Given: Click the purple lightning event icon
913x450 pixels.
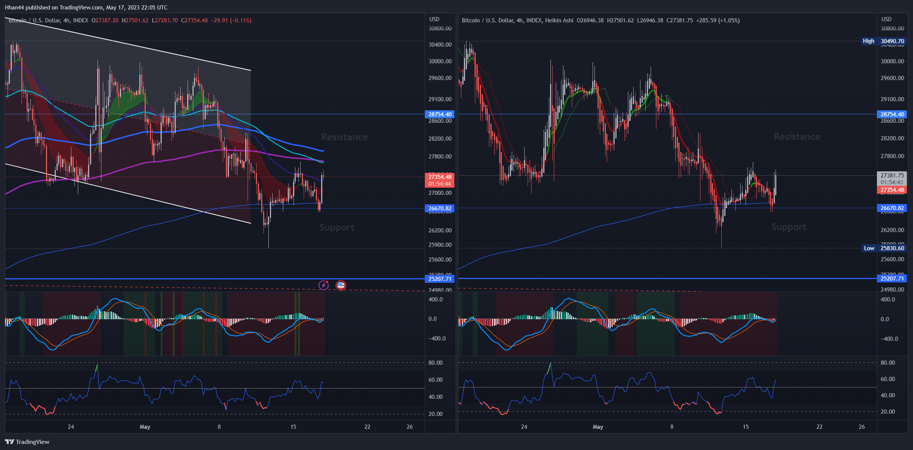Looking at the screenshot, I should 323,285.
